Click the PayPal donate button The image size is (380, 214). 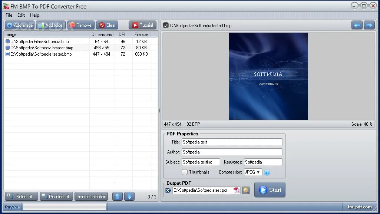(x=12, y=207)
